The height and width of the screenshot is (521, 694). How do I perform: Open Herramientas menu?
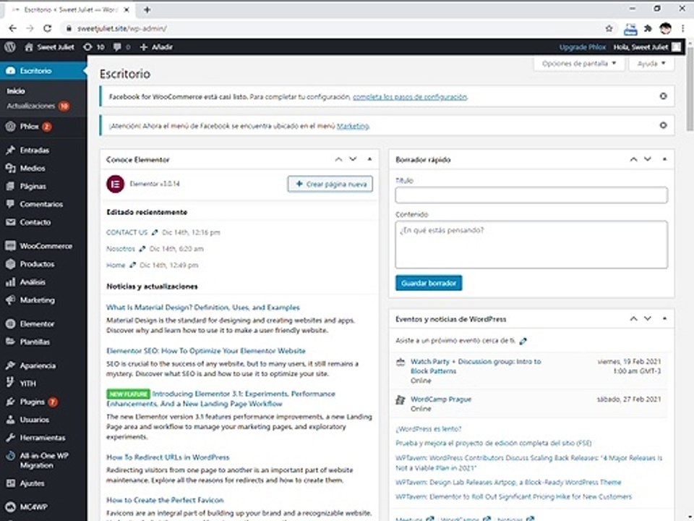[43, 438]
